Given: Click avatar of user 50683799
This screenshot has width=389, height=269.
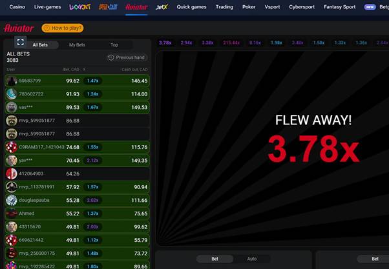Looking at the screenshot, I should point(12,81).
